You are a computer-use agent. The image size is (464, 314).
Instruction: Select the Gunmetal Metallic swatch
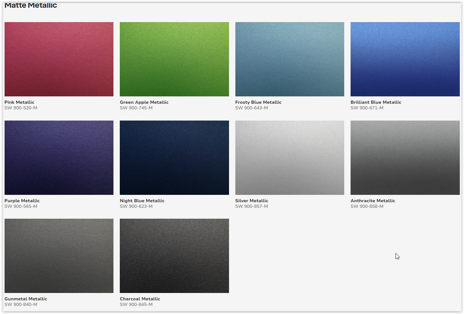tap(59, 256)
